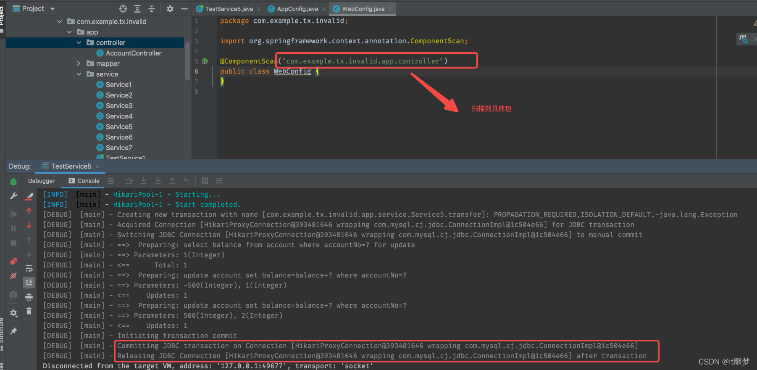Click the Run to Cursor icon
757x370 pixels.
[187, 181]
